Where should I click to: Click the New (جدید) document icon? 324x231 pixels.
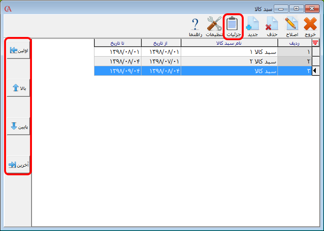(x=253, y=26)
